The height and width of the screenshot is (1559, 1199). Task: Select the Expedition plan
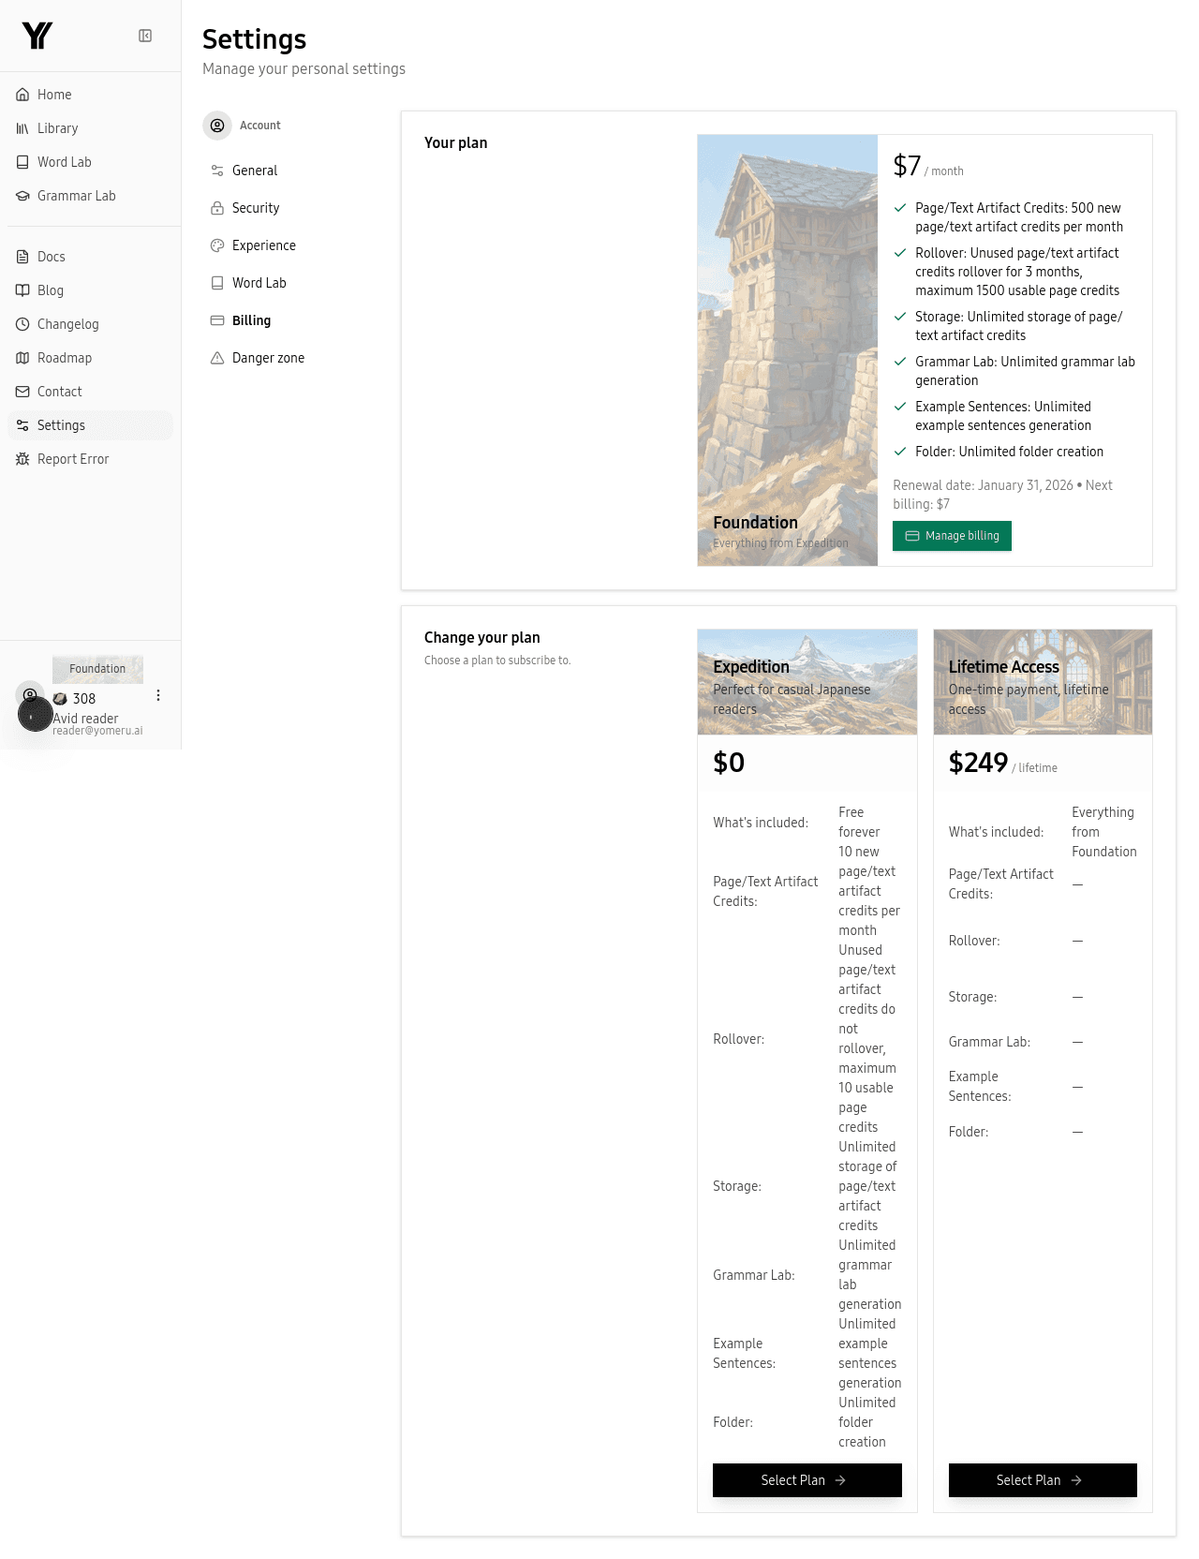pyautogui.click(x=807, y=1480)
